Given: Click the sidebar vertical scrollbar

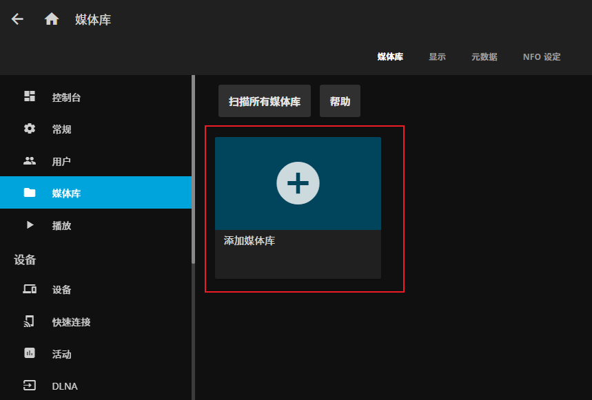Looking at the screenshot, I should 193,169.
